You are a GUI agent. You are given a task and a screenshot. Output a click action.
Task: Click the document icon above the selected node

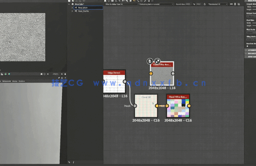pos(150,61)
